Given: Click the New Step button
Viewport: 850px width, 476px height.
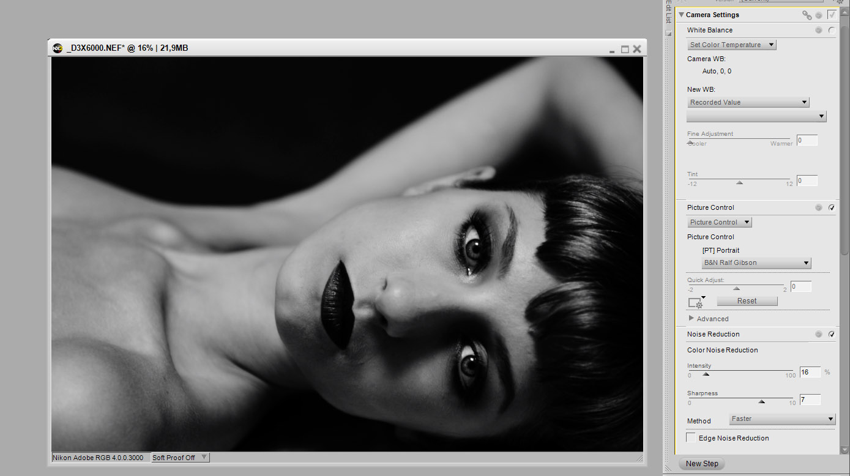Looking at the screenshot, I should click(x=702, y=464).
